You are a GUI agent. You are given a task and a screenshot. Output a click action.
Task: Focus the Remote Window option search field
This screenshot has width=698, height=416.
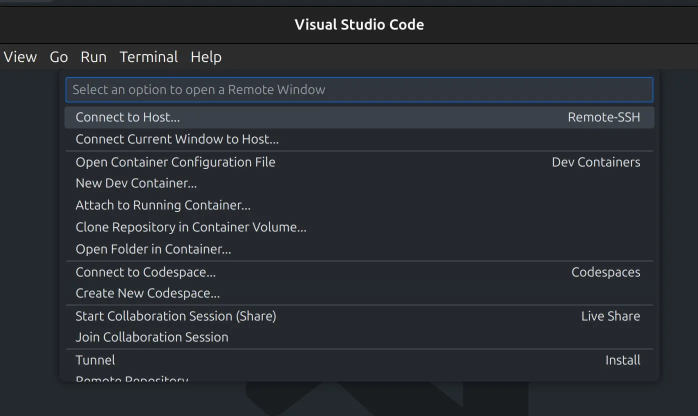359,90
